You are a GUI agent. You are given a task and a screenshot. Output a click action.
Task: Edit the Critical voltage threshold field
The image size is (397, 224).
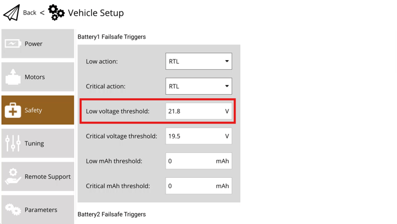coord(198,136)
